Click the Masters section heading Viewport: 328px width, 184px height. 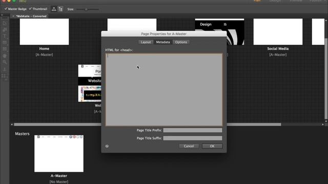pos(22,134)
